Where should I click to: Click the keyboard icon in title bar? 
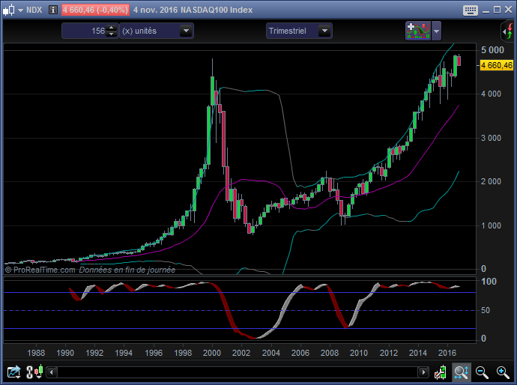click(471, 10)
